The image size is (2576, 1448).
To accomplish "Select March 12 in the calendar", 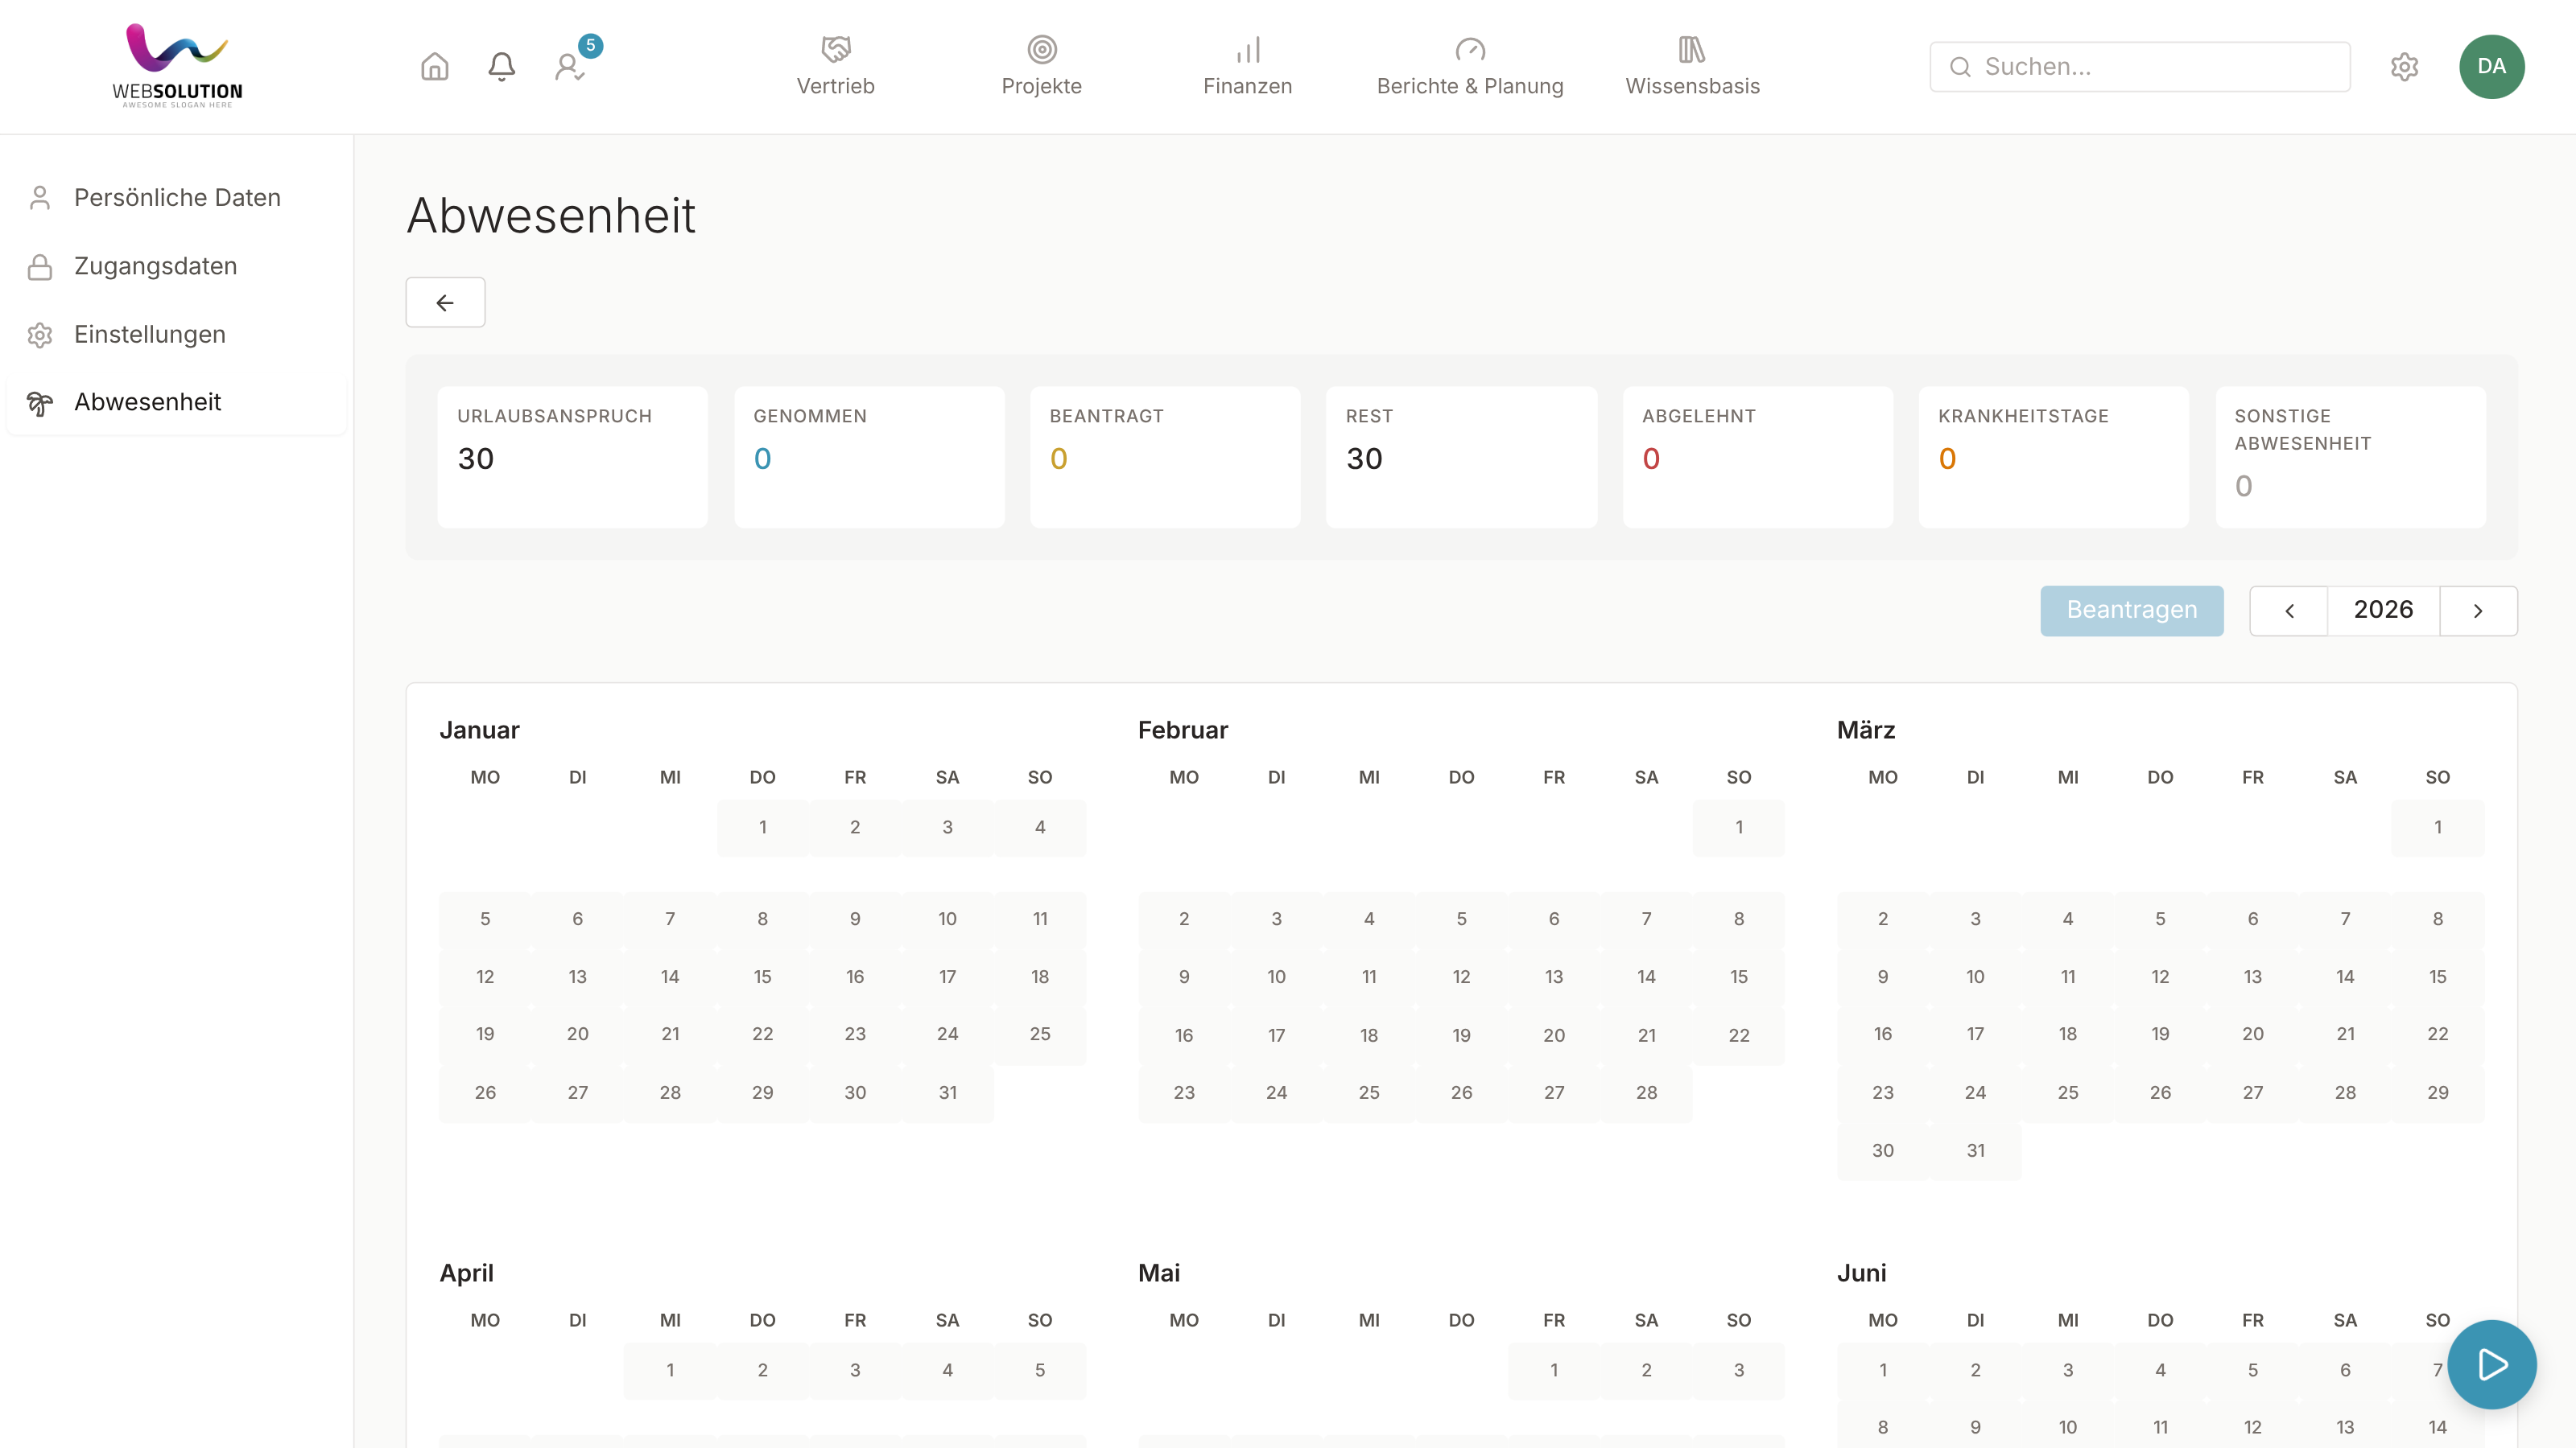I will 2160,977.
